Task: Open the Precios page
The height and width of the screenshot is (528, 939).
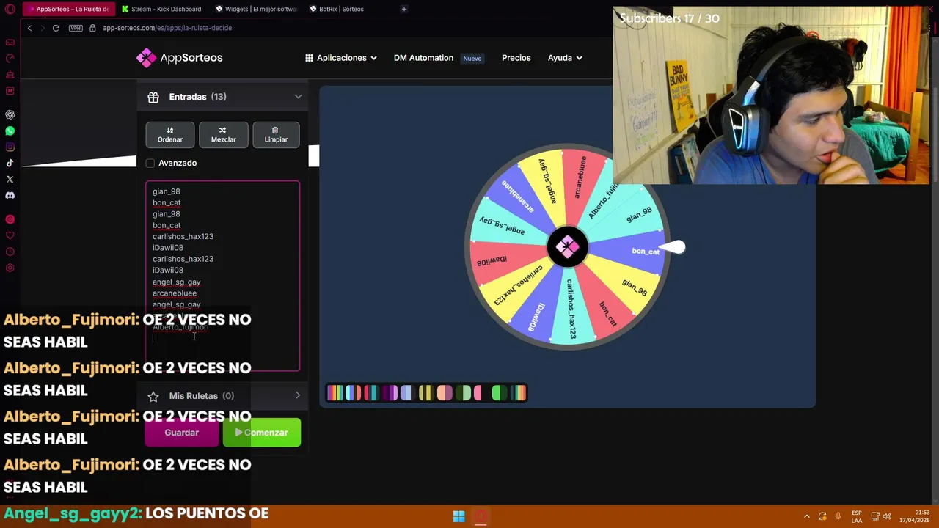Action: point(516,58)
